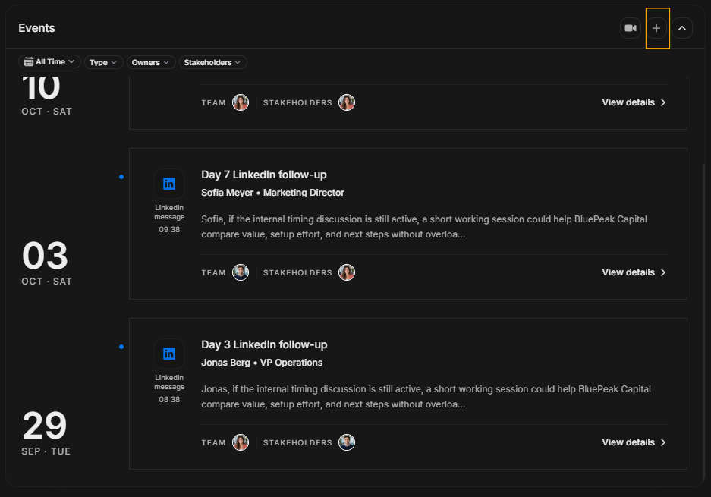Open the Day 7 LinkedIn follow-up title
Screen dimensions: 711x497
coord(264,175)
